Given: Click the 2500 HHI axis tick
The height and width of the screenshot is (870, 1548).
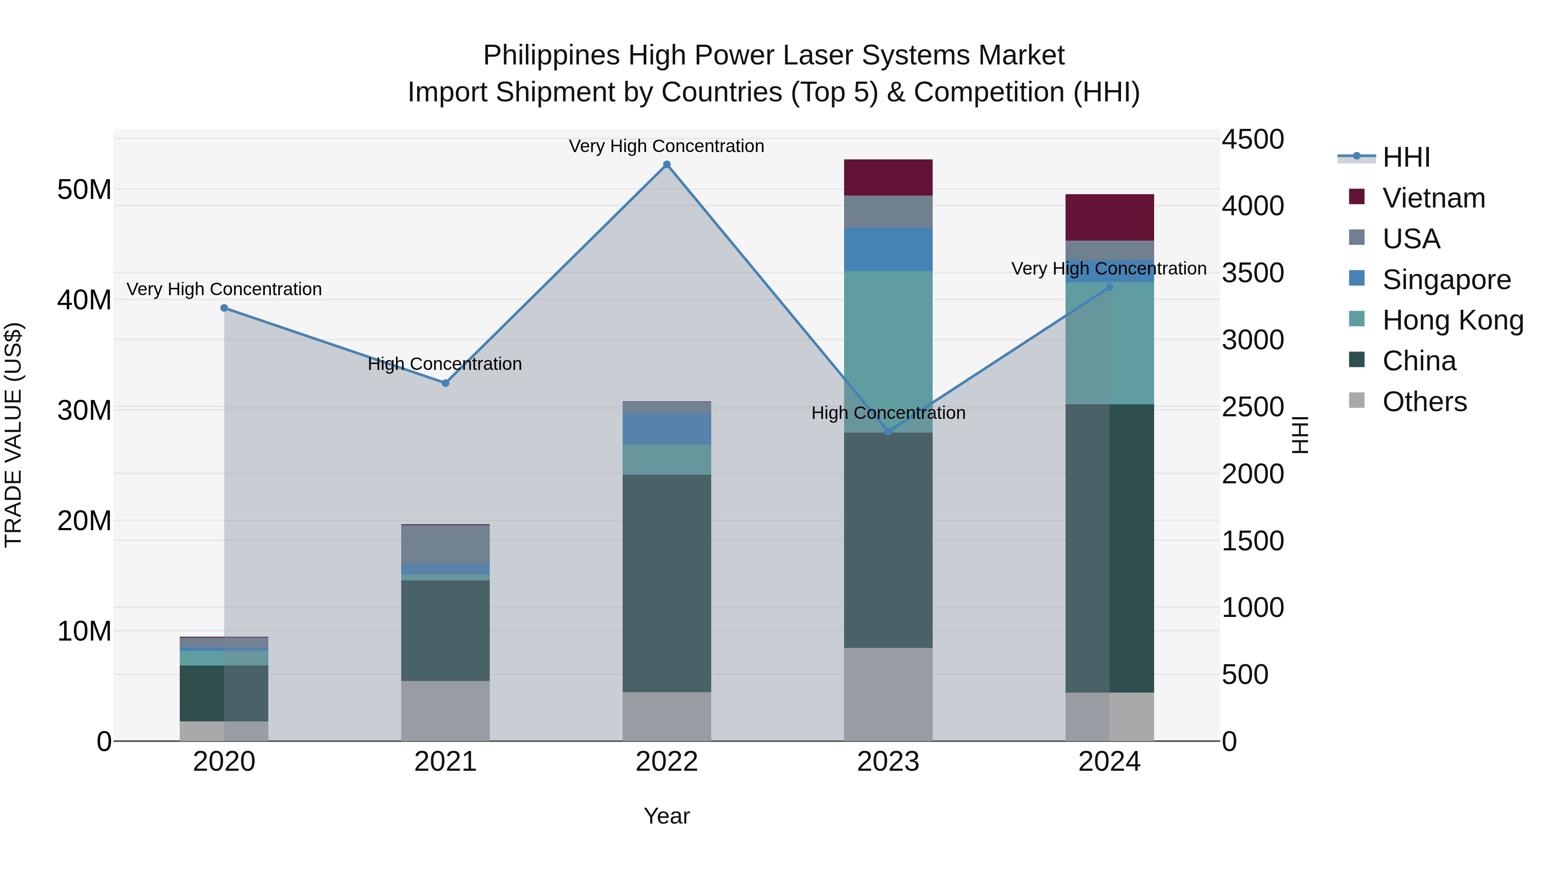Looking at the screenshot, I should tap(1253, 407).
